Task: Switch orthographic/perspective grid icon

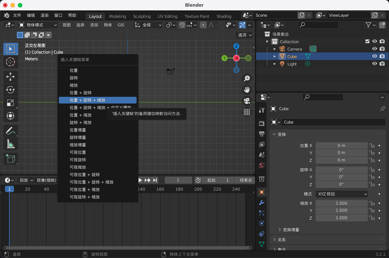Action: [246, 112]
